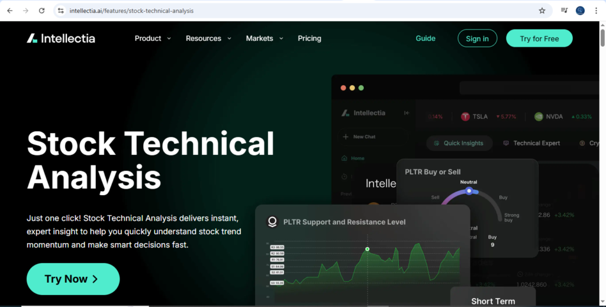Click the sidebar collapse icon in preview
Image resolution: width=606 pixels, height=307 pixels.
[407, 113]
